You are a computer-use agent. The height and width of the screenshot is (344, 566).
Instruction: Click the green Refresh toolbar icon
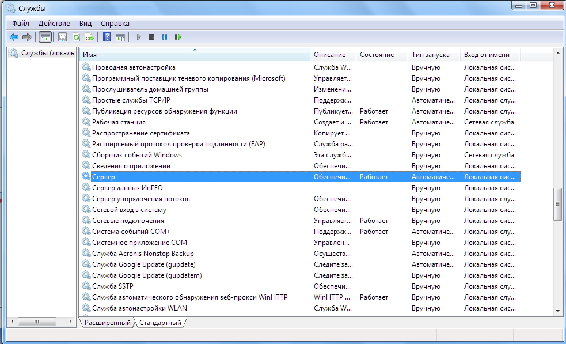[76, 37]
